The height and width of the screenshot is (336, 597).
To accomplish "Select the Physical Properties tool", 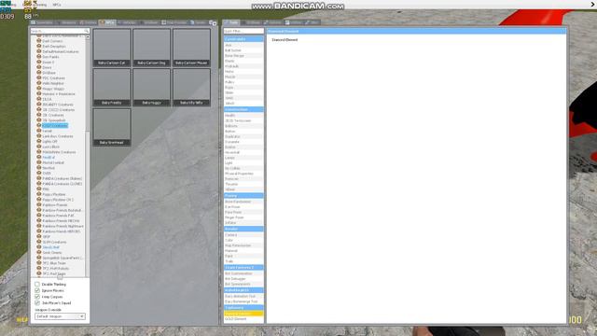I will pos(243,174).
